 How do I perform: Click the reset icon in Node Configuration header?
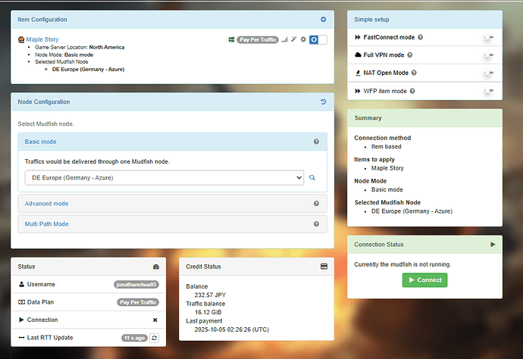pos(324,101)
